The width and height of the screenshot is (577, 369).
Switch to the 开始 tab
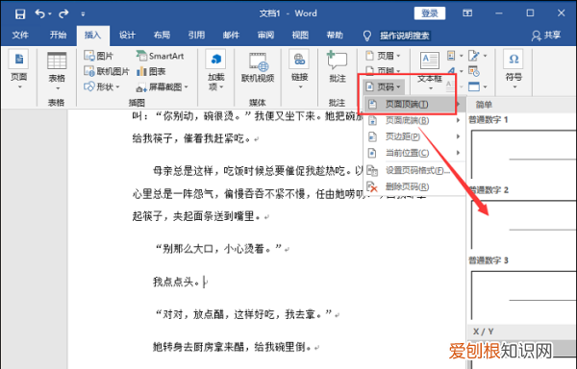coord(58,35)
